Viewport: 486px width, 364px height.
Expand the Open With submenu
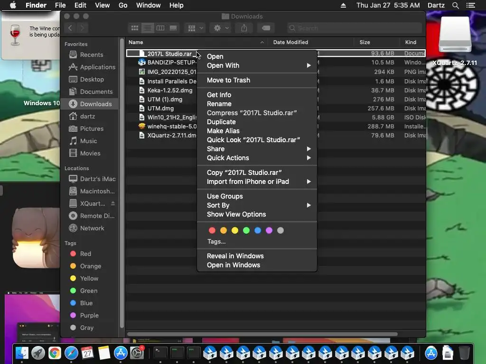[x=257, y=65]
